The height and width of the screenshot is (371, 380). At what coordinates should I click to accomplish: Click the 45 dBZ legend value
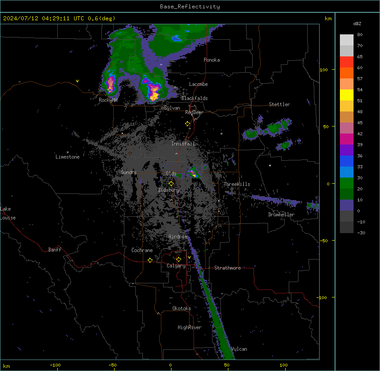click(360, 123)
